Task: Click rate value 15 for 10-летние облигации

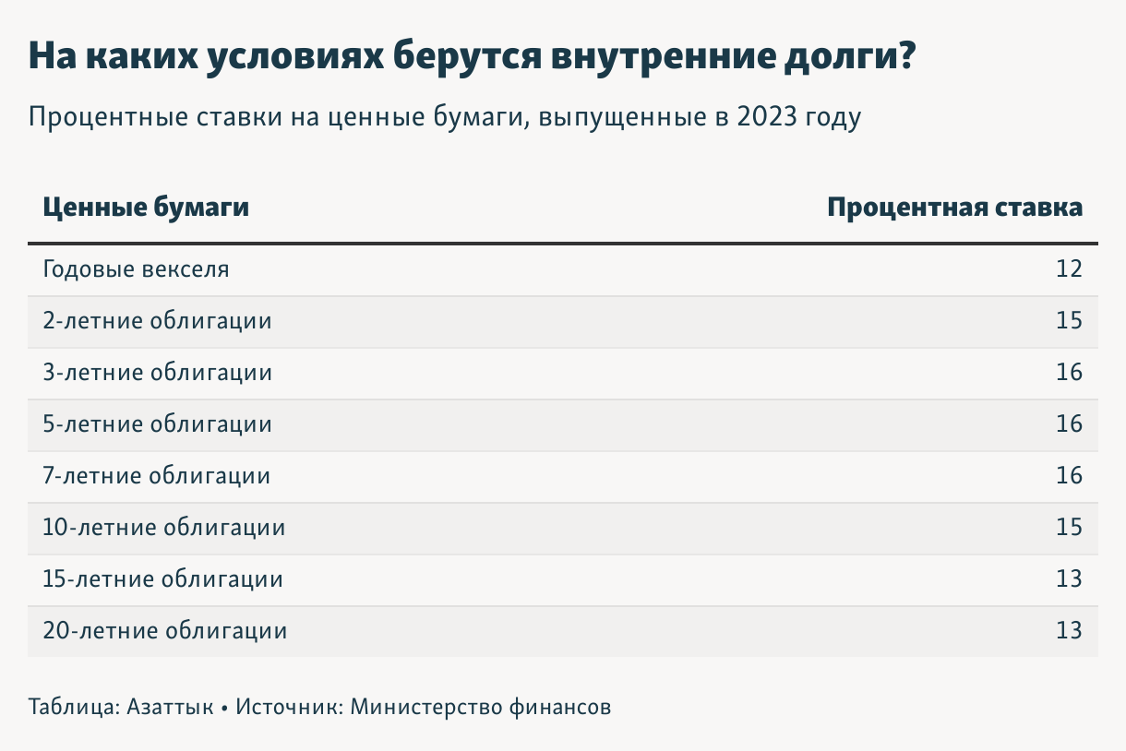Action: click(1069, 529)
